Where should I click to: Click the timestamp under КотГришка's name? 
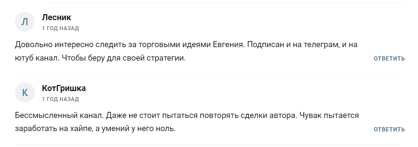[x=60, y=99]
